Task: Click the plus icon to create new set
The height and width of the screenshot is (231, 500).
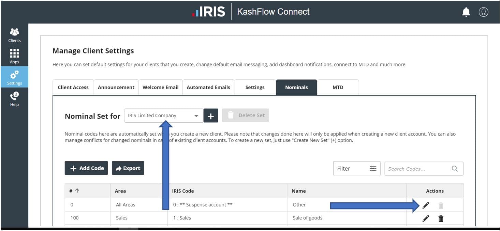Action: [x=211, y=116]
